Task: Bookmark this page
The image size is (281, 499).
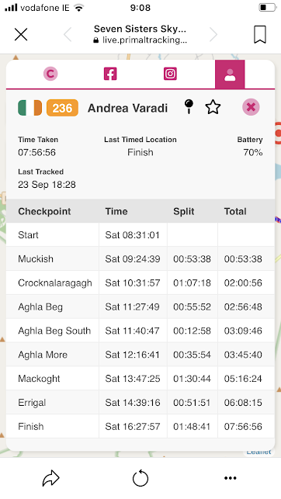Action: pos(260,34)
